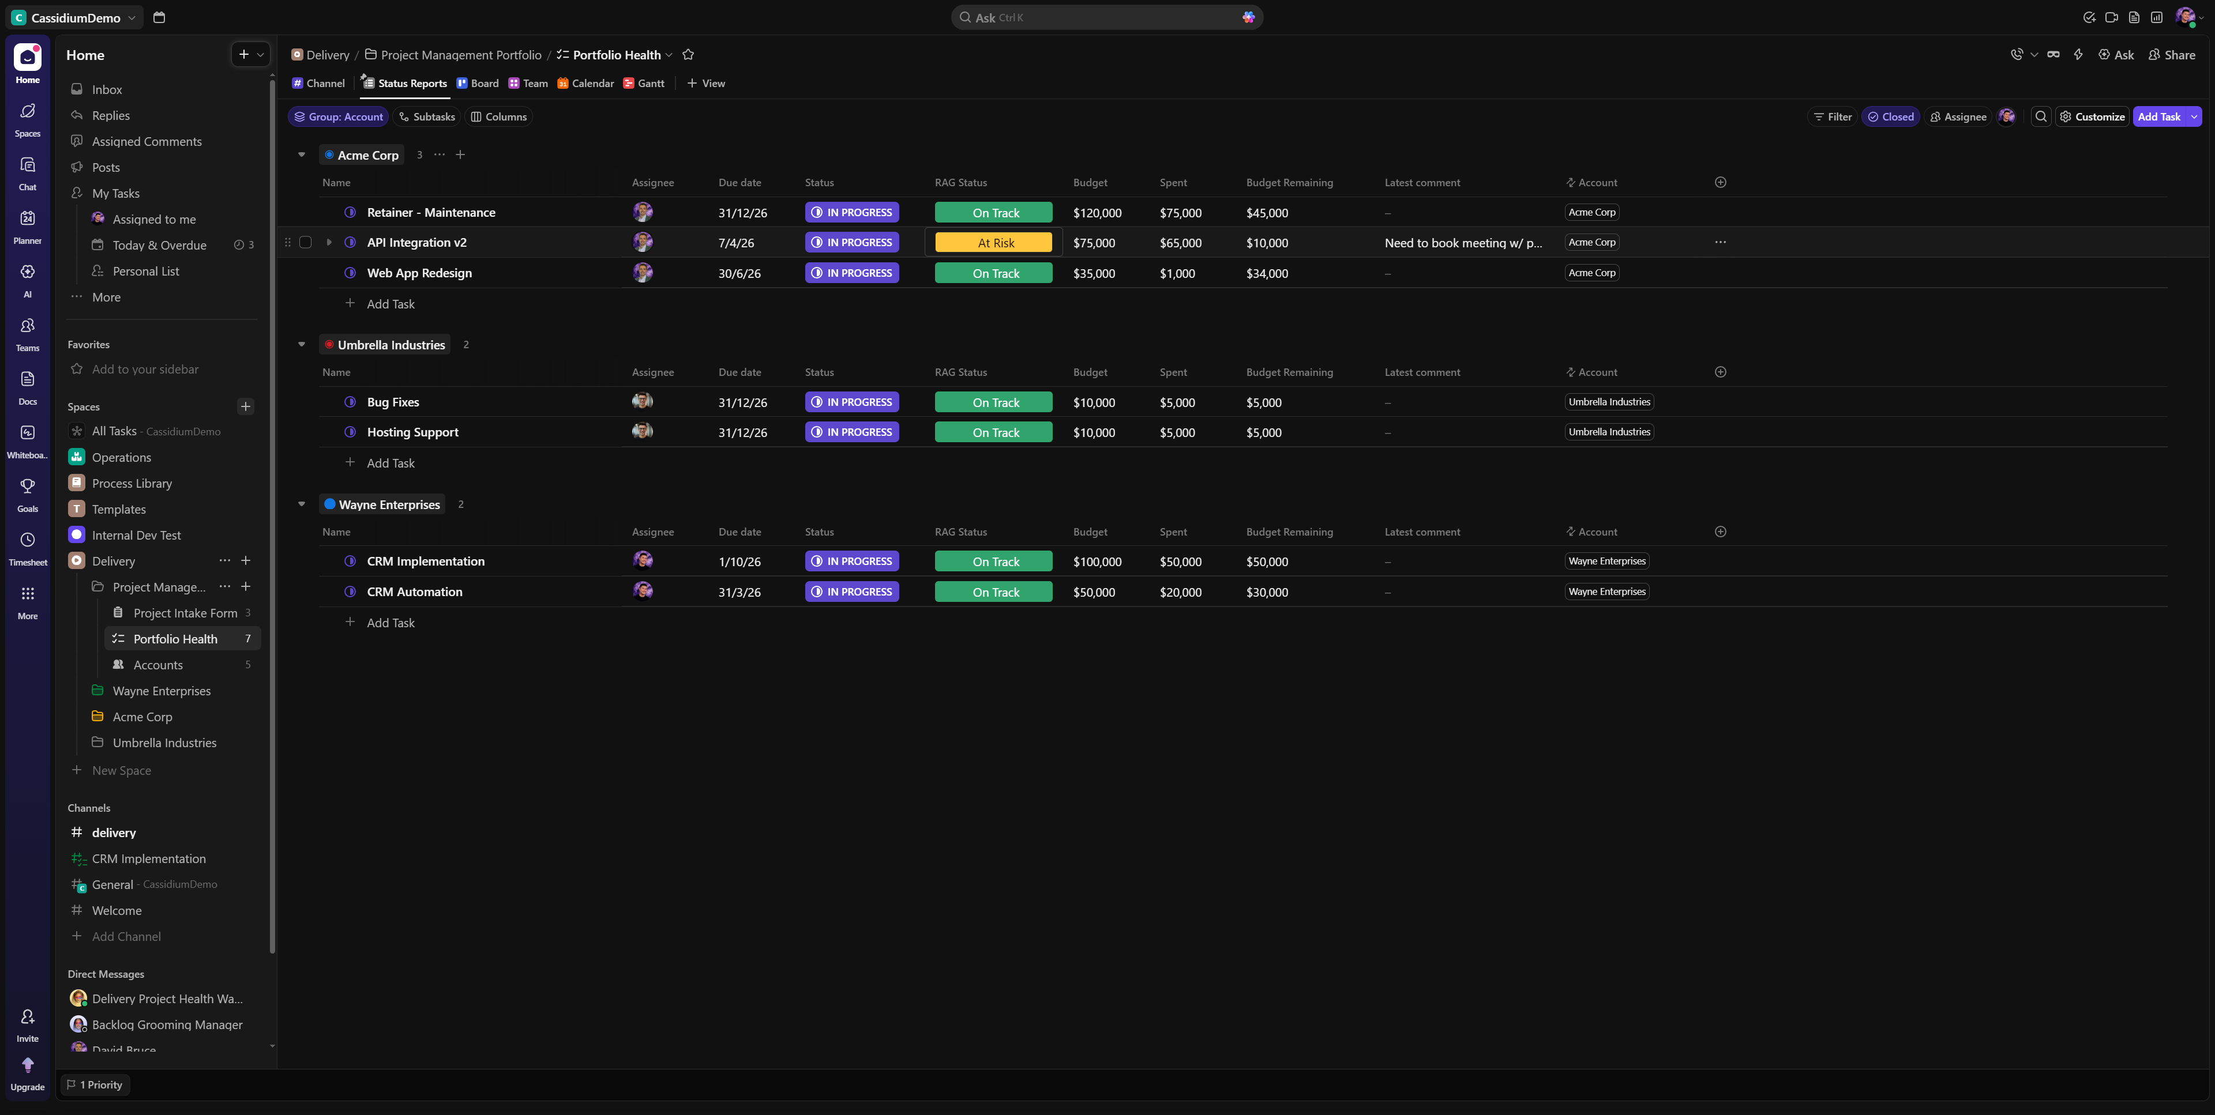Screen dimensions: 2215x1115
Task: Click On Track RAG status for CRM Automation
Action: coord(993,592)
